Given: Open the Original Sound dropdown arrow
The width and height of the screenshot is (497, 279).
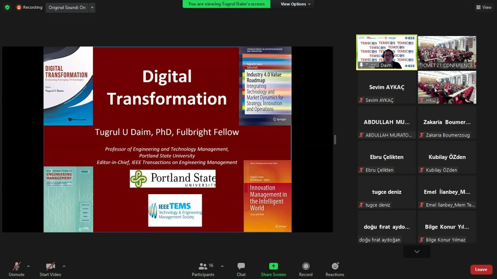Looking at the screenshot, I should click(x=92, y=7).
